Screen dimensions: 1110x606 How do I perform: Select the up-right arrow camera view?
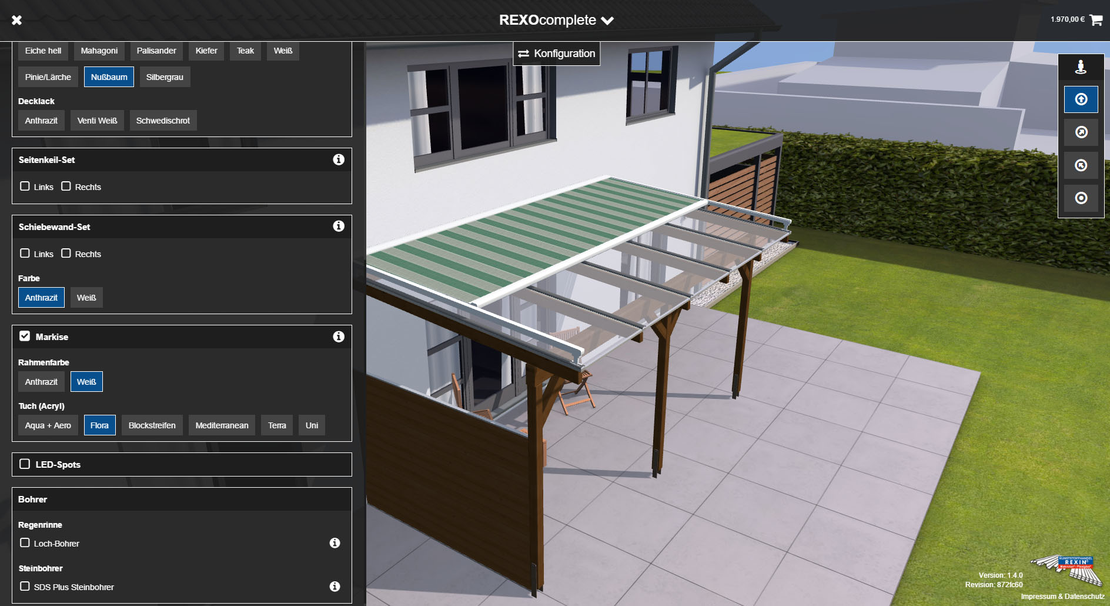(1081, 132)
